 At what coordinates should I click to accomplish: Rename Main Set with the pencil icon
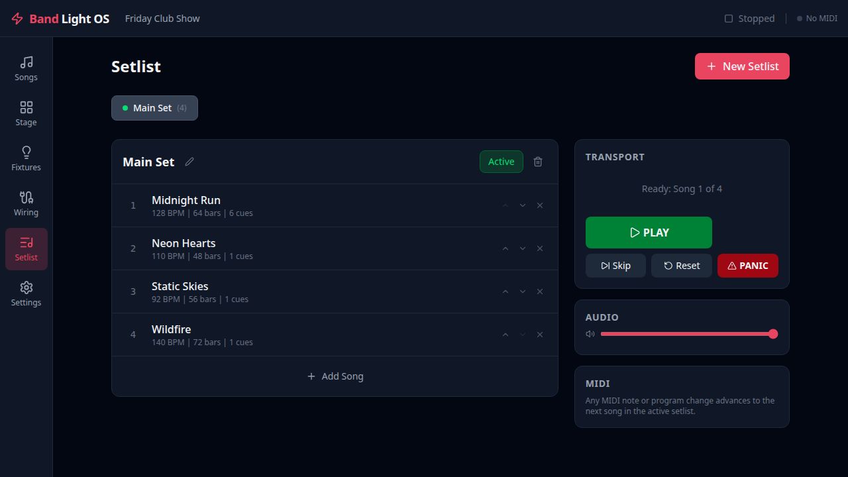pos(189,162)
